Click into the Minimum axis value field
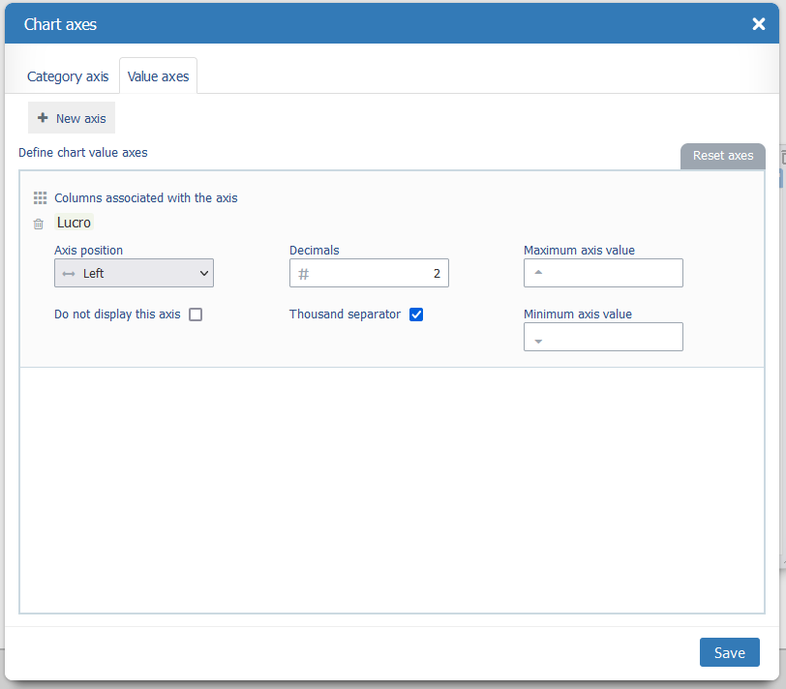 tap(612, 337)
